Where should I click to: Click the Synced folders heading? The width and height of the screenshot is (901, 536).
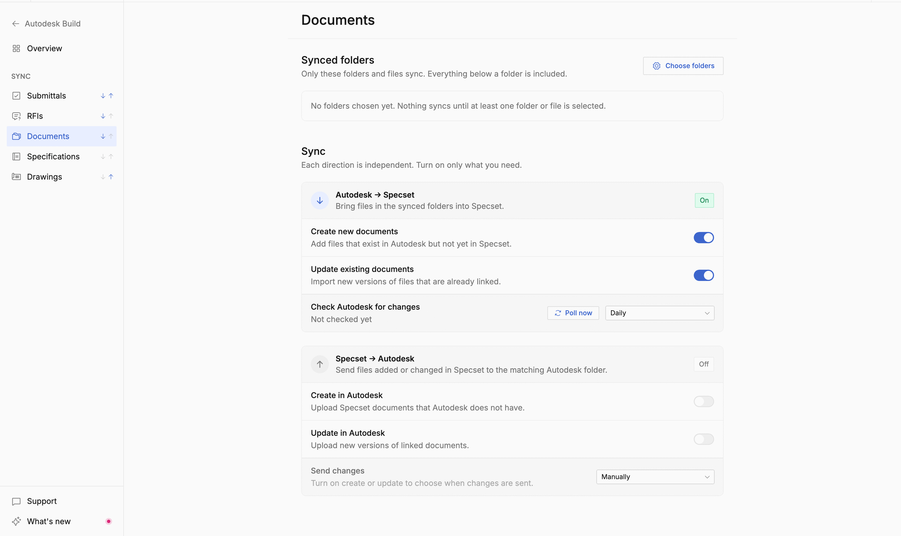(337, 60)
